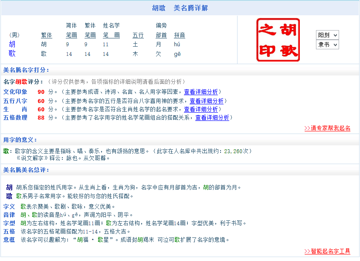
Task: Click the blue 胡 character in table
Action: tap(12, 44)
